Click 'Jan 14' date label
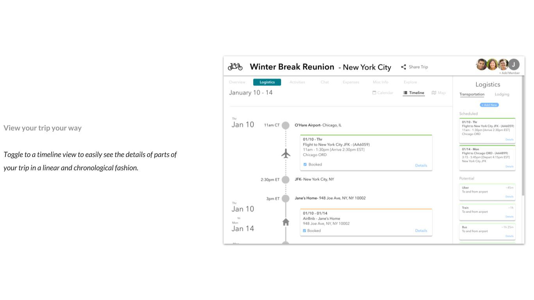534x300 pixels. [243, 229]
